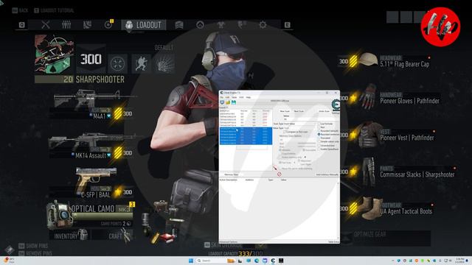The image size is (472, 265).
Task: Click BACK in game menu
Action: coord(20,10)
